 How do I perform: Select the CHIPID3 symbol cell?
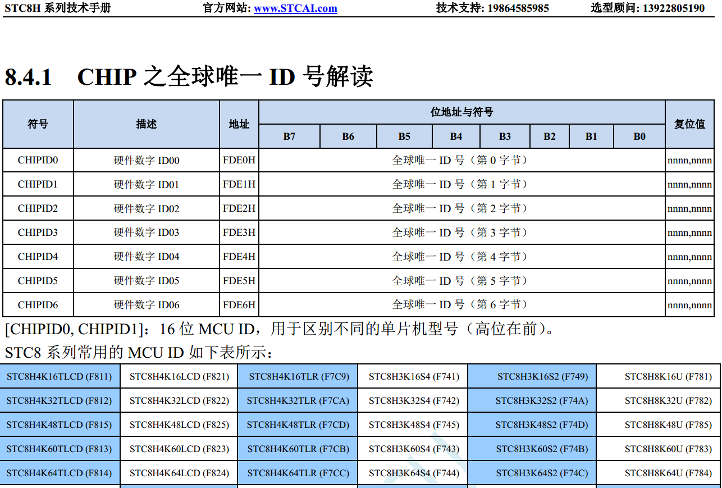click(38, 232)
